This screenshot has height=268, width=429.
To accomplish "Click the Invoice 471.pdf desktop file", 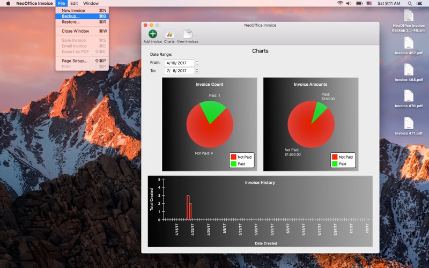I will 409,123.
